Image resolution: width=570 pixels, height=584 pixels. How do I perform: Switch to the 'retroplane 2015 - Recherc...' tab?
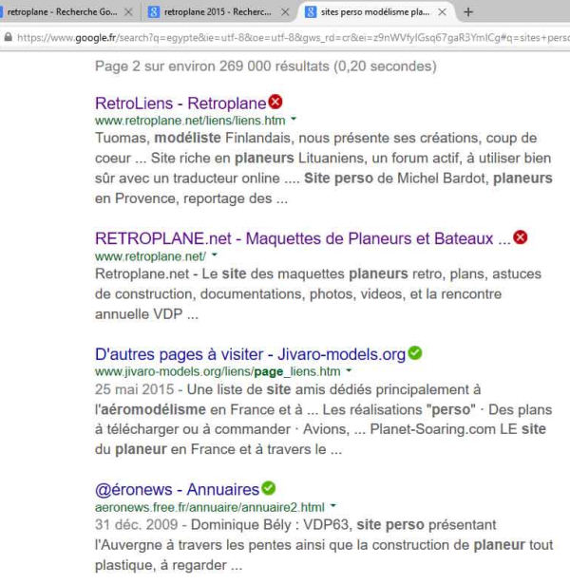click(218, 12)
